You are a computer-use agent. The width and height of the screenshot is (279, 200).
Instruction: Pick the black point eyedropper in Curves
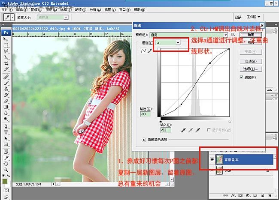(183, 130)
